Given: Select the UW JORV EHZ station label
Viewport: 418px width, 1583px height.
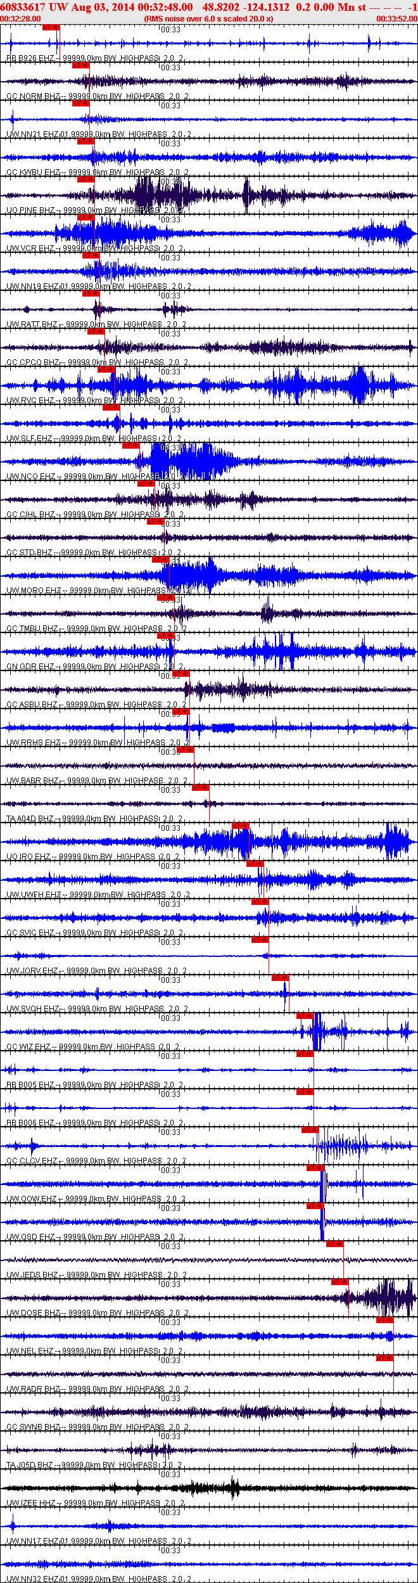Looking at the screenshot, I should 96,971.
